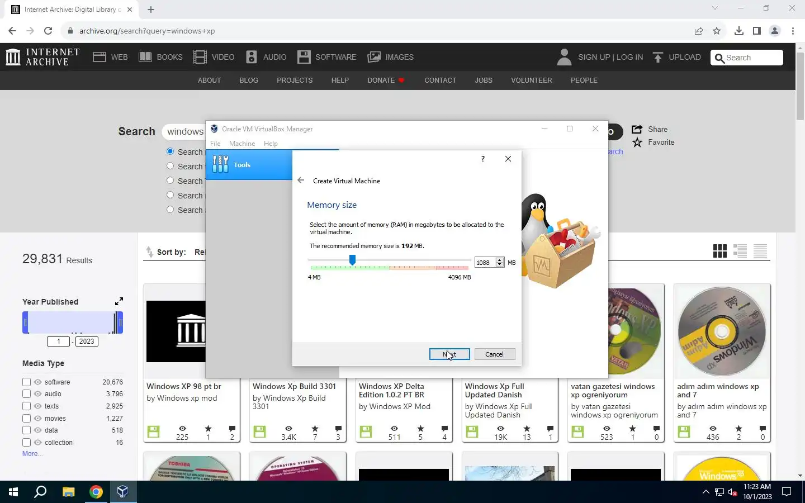Viewport: 805px width, 503px height.
Task: Decrease memory with the spinbox down arrow
Action: pyautogui.click(x=500, y=265)
